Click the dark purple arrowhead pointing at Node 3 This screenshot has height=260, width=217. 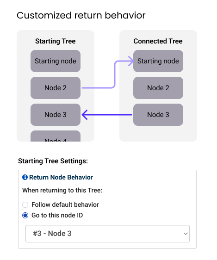coord(85,115)
